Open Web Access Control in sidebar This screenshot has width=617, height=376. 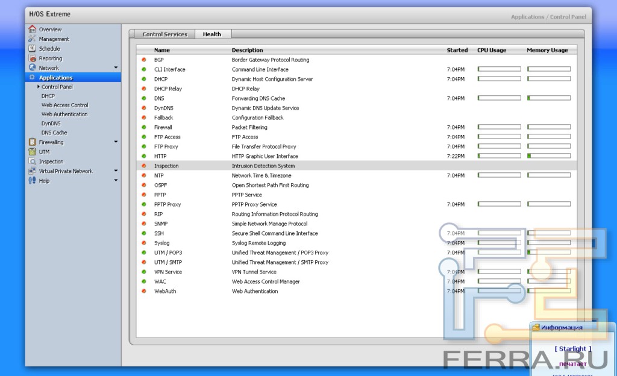coord(64,105)
